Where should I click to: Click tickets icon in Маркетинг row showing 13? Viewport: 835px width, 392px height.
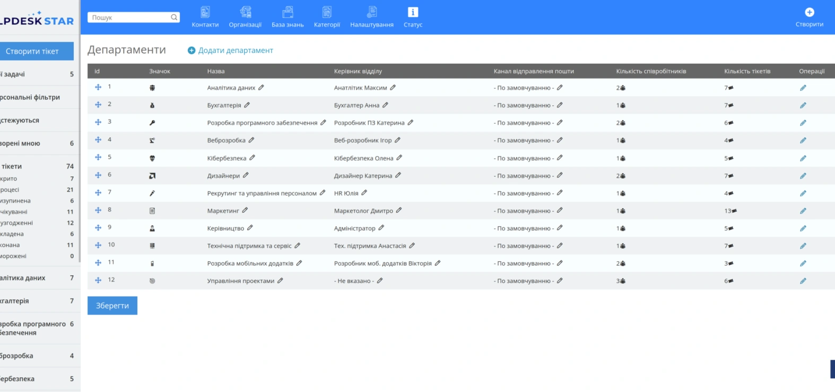coord(734,211)
